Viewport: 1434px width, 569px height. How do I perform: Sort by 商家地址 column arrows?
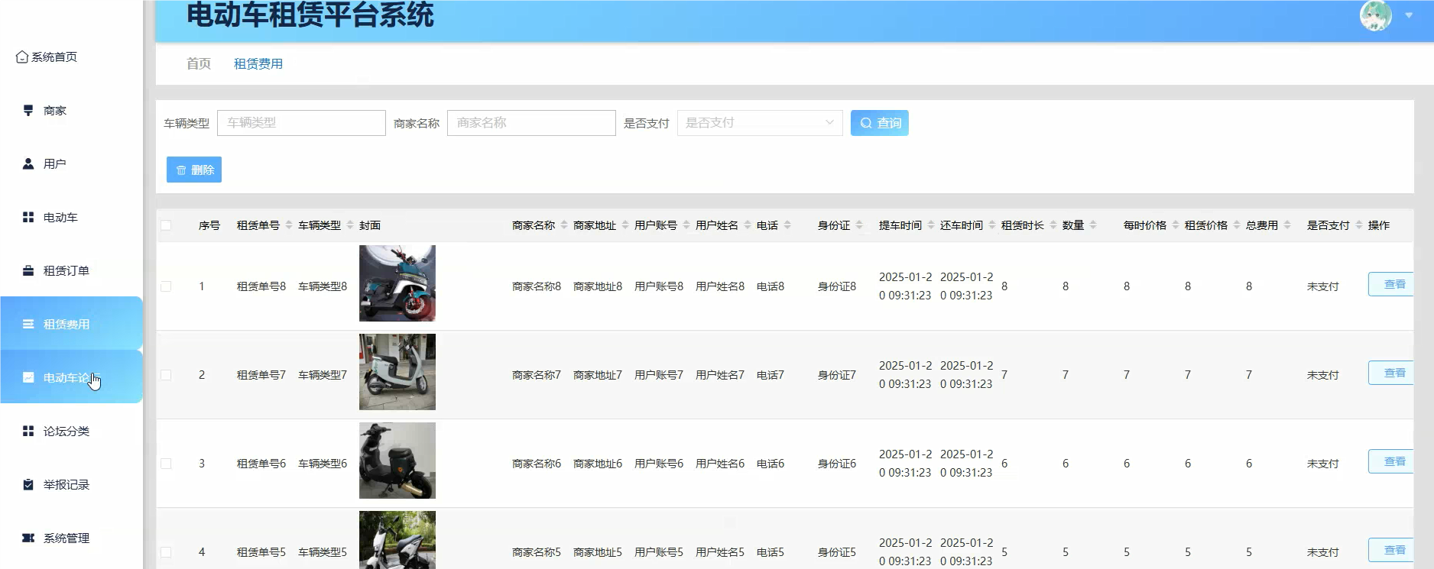(x=625, y=225)
